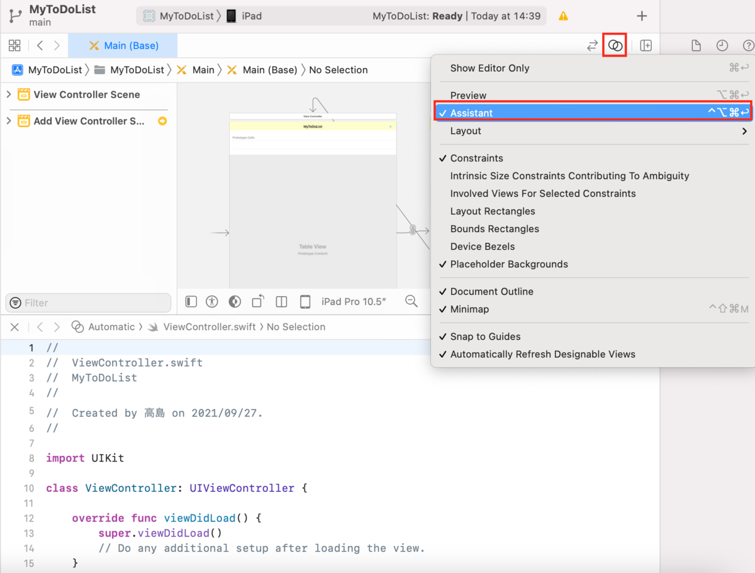Zoom out of the storyboard canvas
Image resolution: width=755 pixels, height=573 pixels.
pyautogui.click(x=411, y=301)
